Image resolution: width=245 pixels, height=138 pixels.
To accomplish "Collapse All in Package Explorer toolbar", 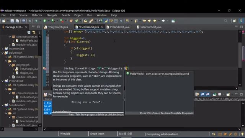I will [29, 32].
